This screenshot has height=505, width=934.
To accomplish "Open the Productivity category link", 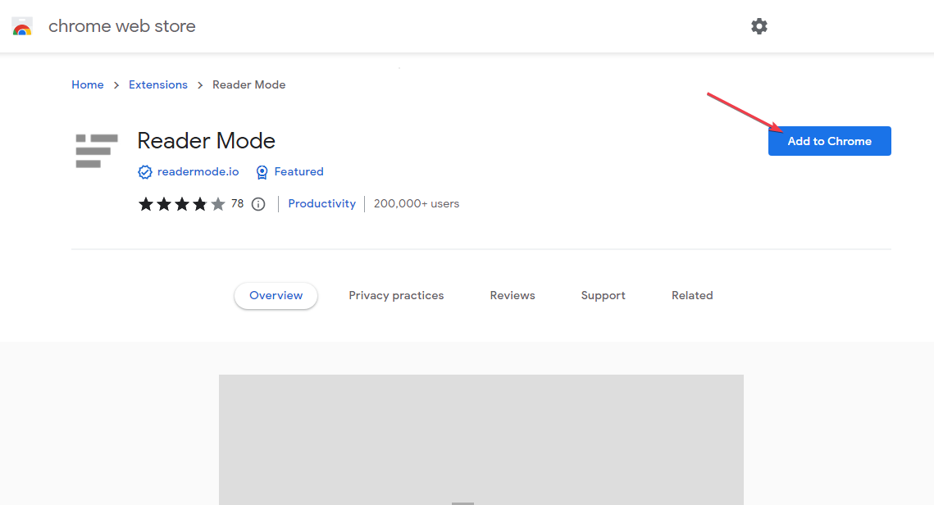I will click(321, 204).
